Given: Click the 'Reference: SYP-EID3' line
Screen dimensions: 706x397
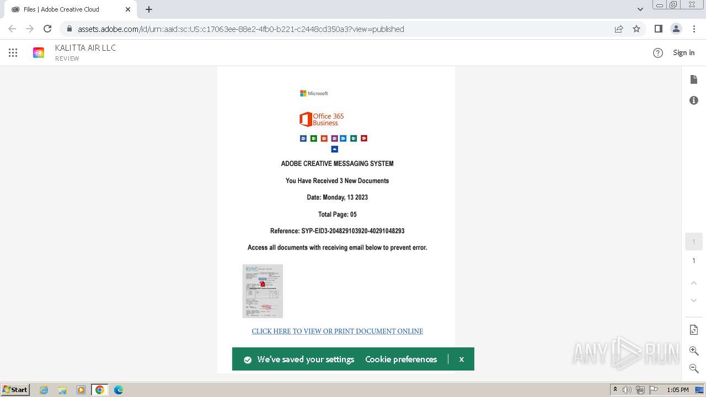Looking at the screenshot, I should 338,231.
